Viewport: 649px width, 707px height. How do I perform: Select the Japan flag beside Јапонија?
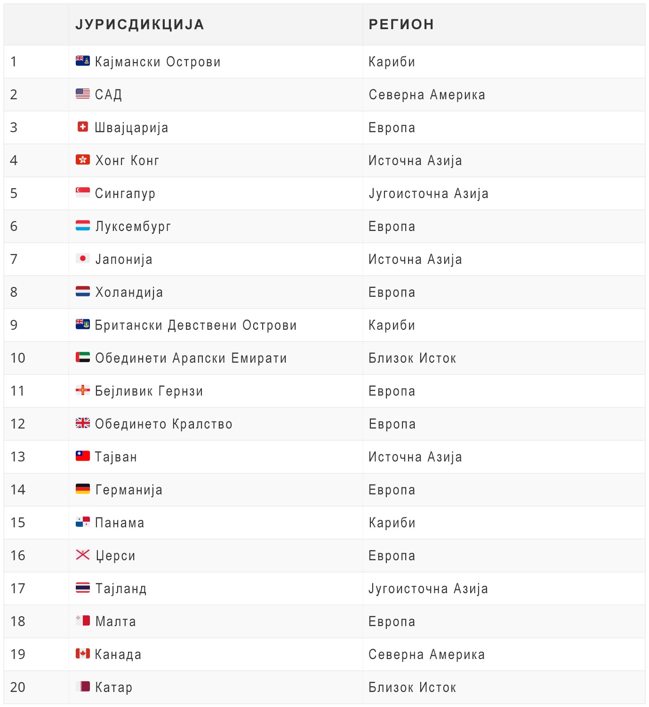click(83, 258)
